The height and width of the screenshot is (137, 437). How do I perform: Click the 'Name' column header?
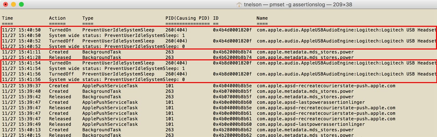click(262, 18)
